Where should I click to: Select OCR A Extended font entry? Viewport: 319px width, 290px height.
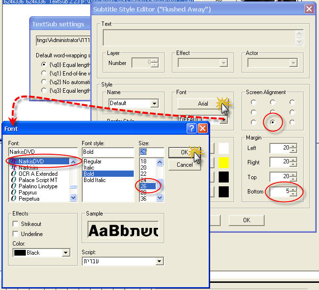[x=38, y=174]
